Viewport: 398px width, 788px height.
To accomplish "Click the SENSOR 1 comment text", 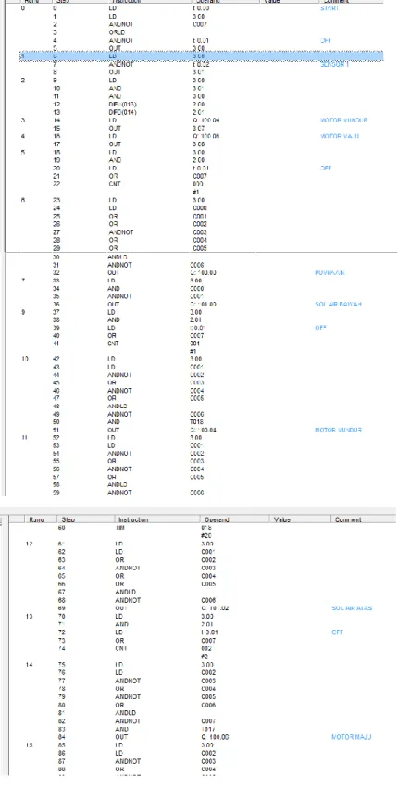I will (x=334, y=64).
